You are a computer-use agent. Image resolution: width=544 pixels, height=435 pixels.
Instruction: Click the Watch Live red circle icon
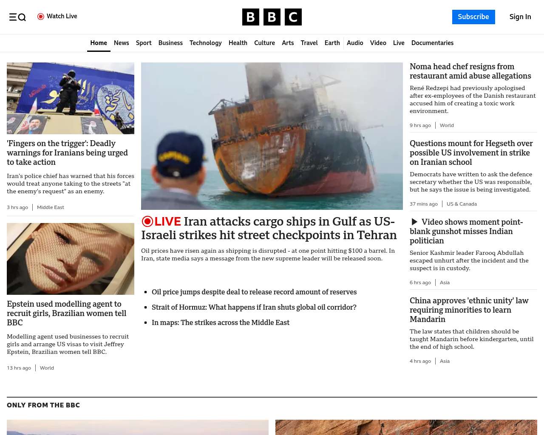[x=41, y=17]
